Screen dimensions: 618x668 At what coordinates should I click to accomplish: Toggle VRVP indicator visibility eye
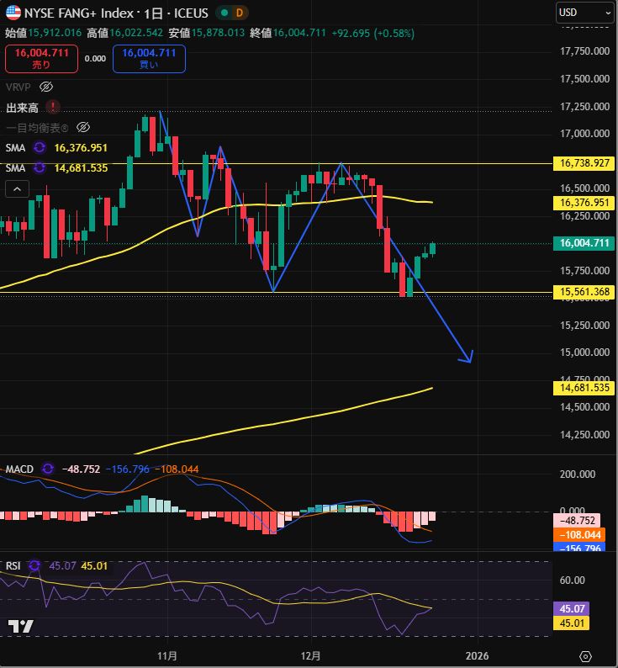coord(47,87)
